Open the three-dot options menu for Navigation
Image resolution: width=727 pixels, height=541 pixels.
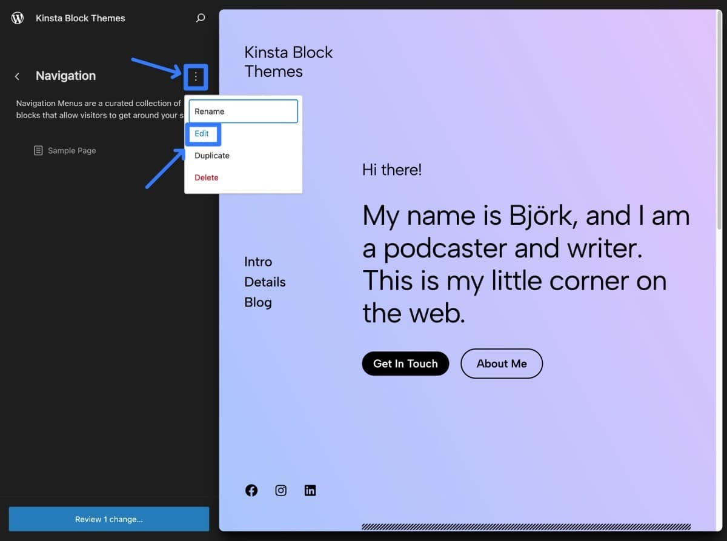pyautogui.click(x=195, y=77)
